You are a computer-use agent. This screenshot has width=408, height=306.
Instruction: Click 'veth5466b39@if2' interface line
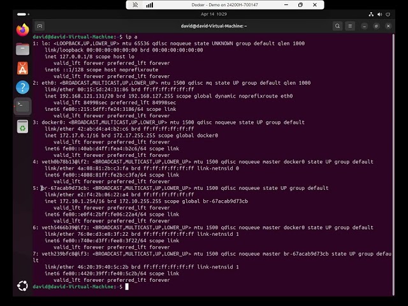[x=203, y=228]
